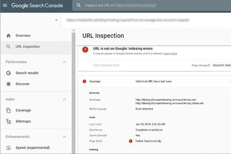Select URL inspection in the sidebar
231x154 pixels.
[36, 47]
